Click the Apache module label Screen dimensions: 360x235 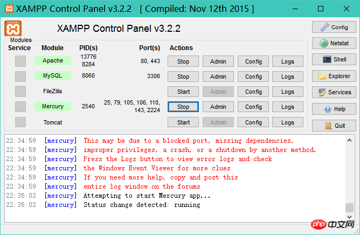(x=53, y=61)
